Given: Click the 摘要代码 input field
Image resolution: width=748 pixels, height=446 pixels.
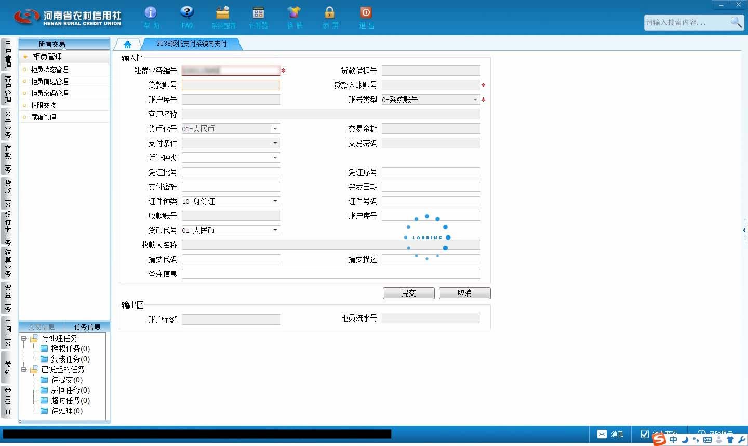Looking at the screenshot, I should pos(231,259).
